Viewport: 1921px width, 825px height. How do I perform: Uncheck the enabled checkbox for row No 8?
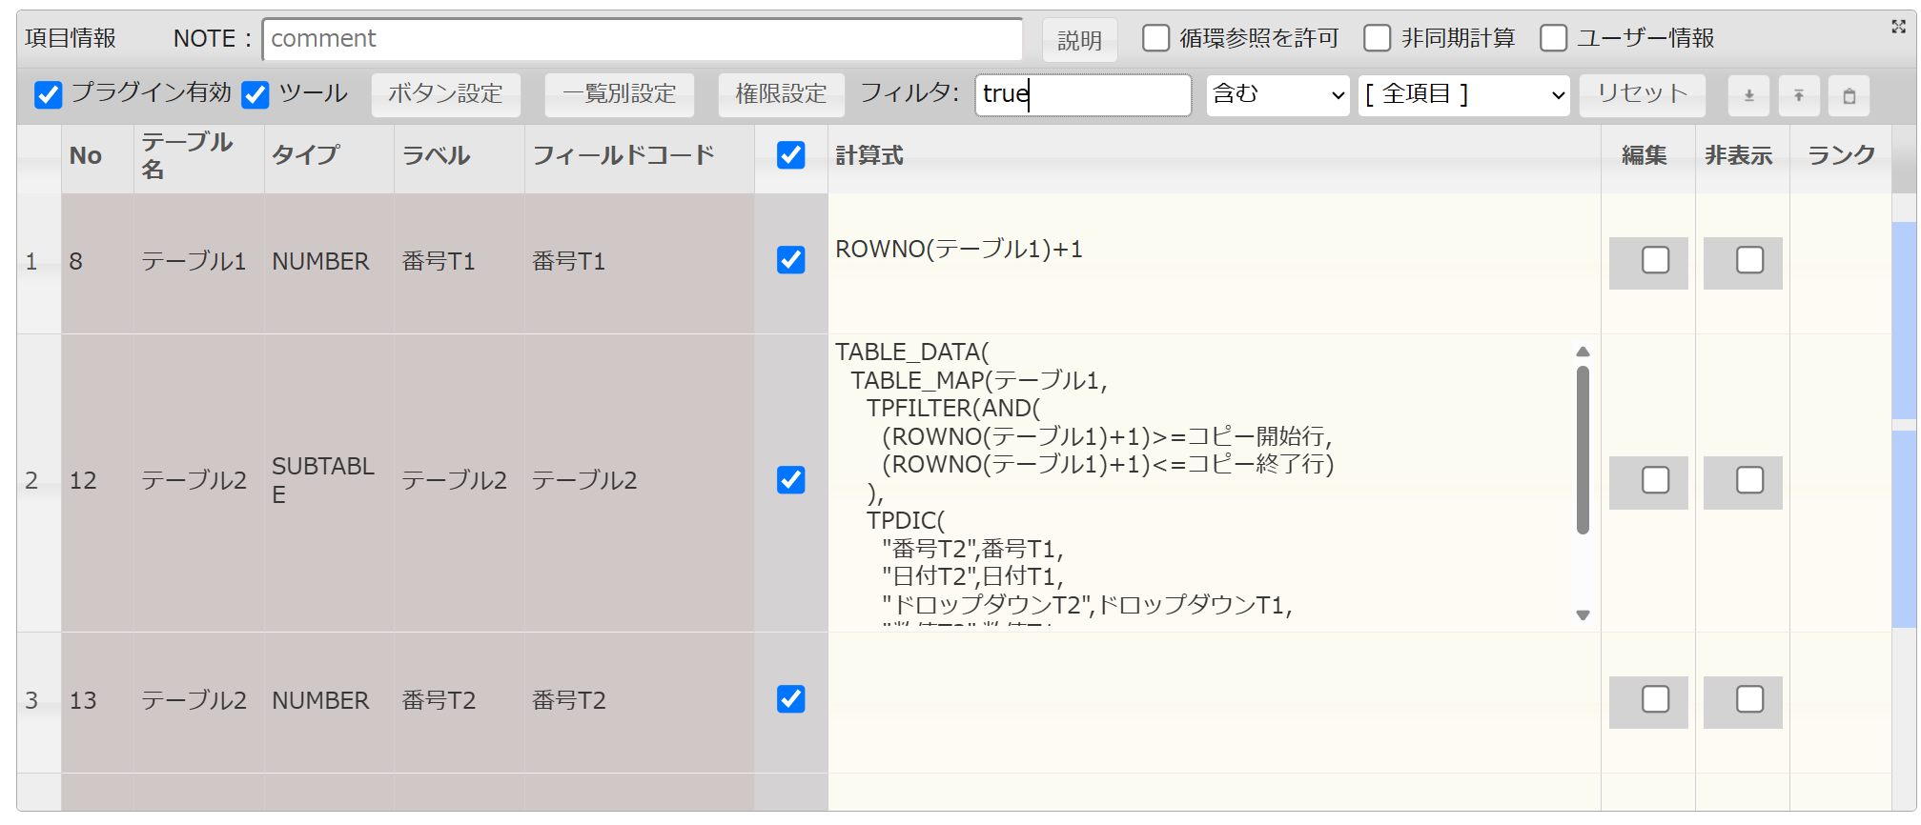pyautogui.click(x=790, y=260)
